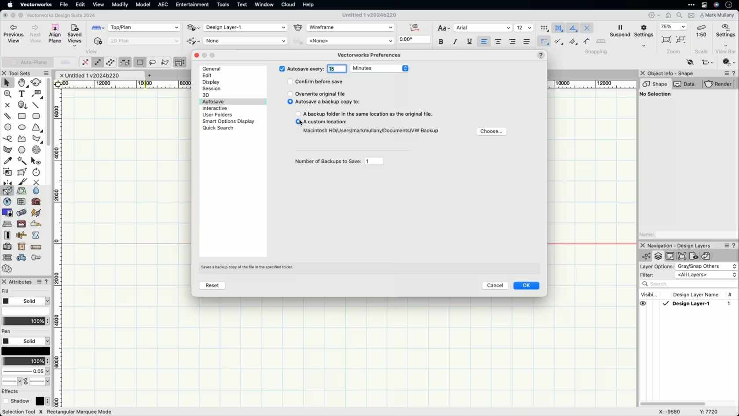Viewport: 739px width, 416px height.
Task: Select General in preferences list
Action: pyautogui.click(x=212, y=69)
